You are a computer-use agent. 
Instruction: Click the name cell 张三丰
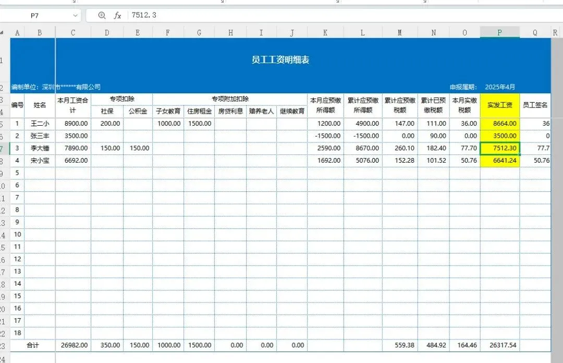tap(40, 136)
